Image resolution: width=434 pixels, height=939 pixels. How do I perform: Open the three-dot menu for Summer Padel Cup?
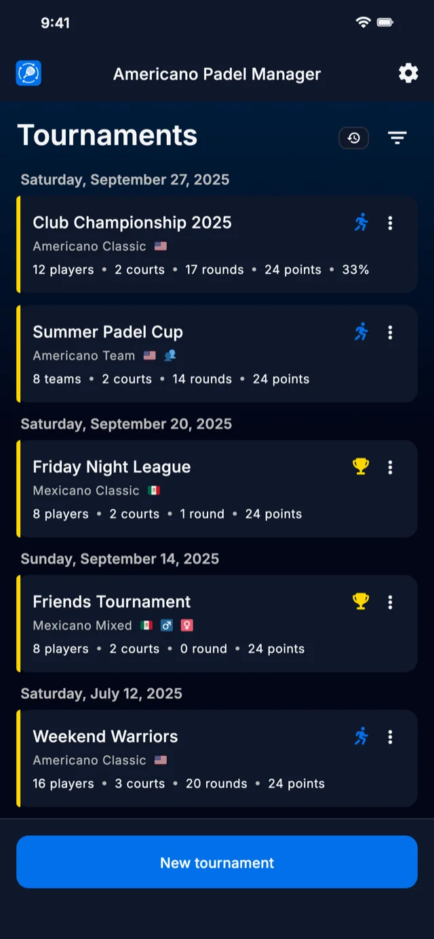391,332
